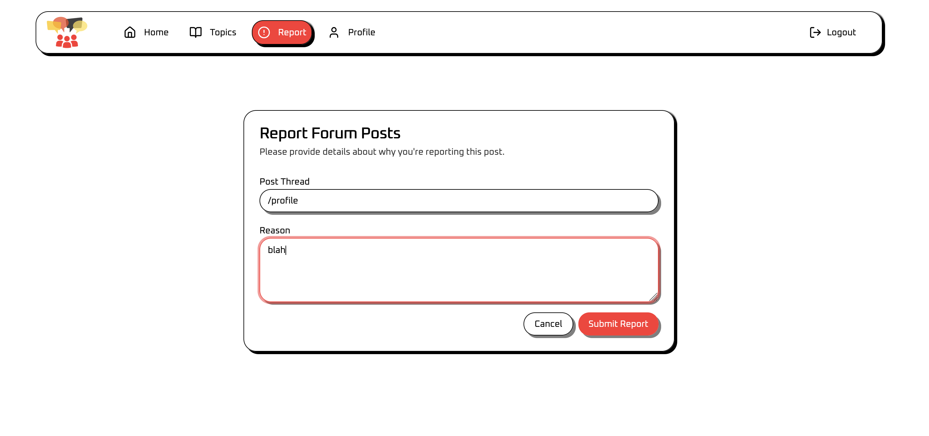
Task: Submit the report with Submit Report
Action: pos(618,324)
